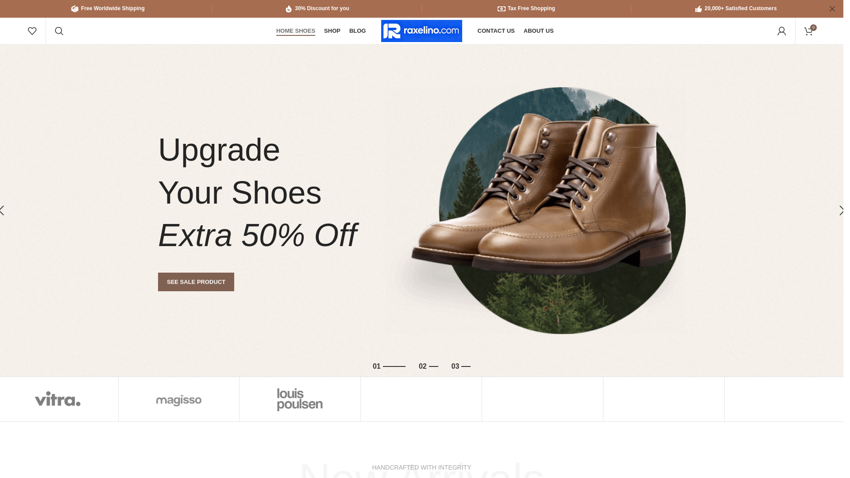Click the Upgrade headline text
The image size is (850, 478).
coord(219,150)
